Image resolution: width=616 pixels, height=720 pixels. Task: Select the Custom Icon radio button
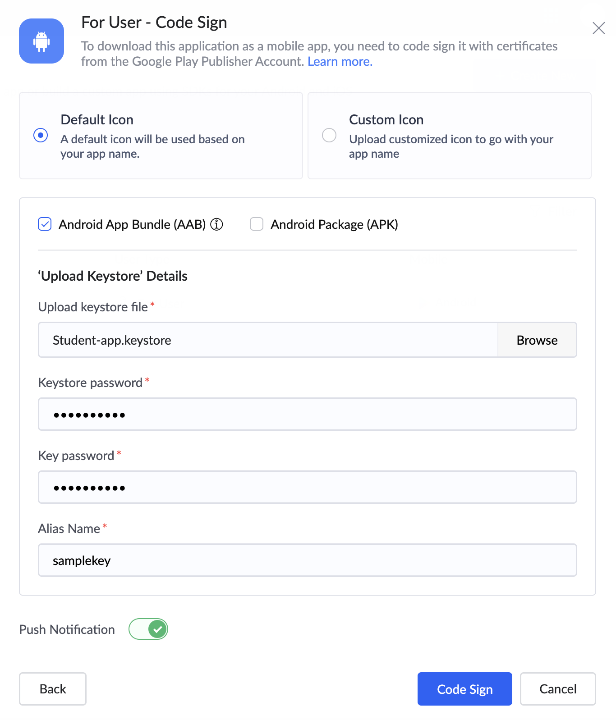coord(329,135)
